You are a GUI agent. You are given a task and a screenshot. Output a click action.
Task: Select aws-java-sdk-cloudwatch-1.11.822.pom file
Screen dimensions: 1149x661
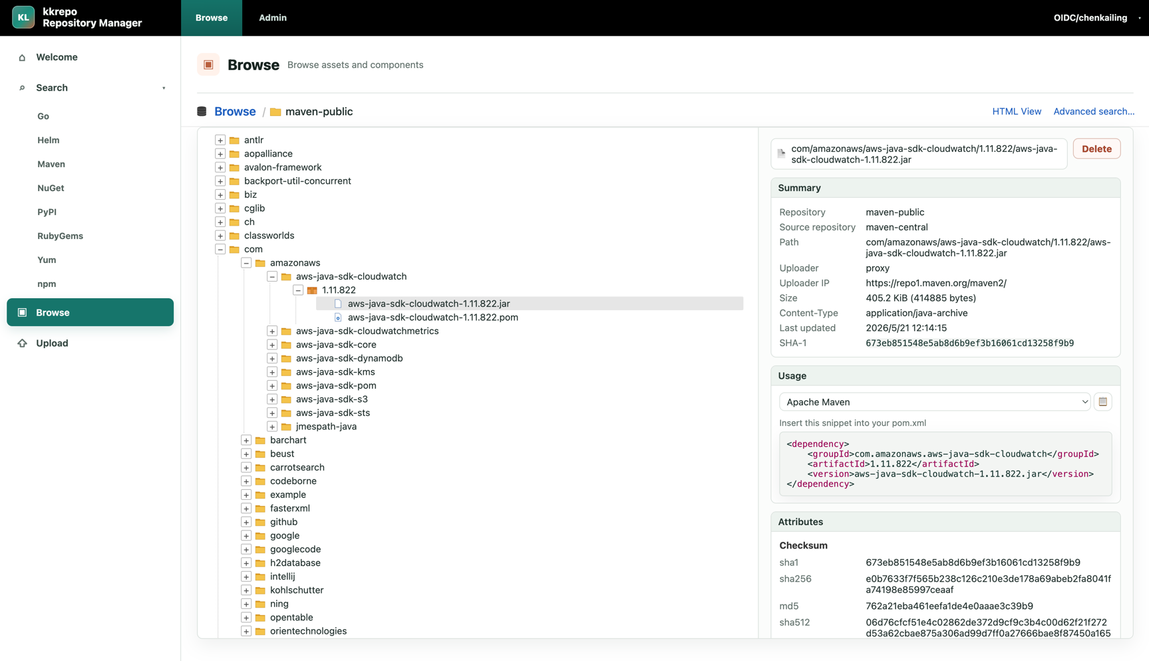[432, 318]
